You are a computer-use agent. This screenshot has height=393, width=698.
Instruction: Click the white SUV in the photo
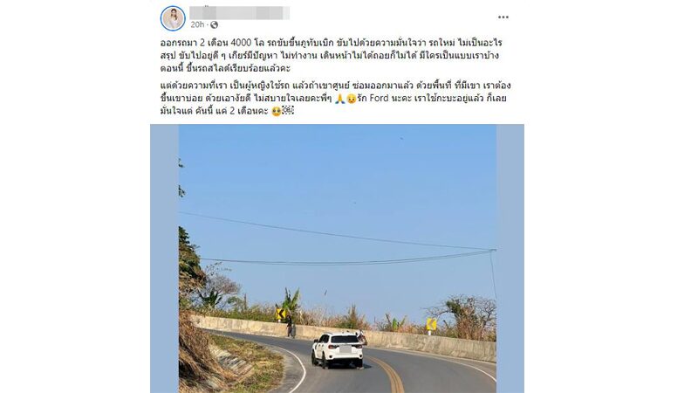[x=338, y=350]
